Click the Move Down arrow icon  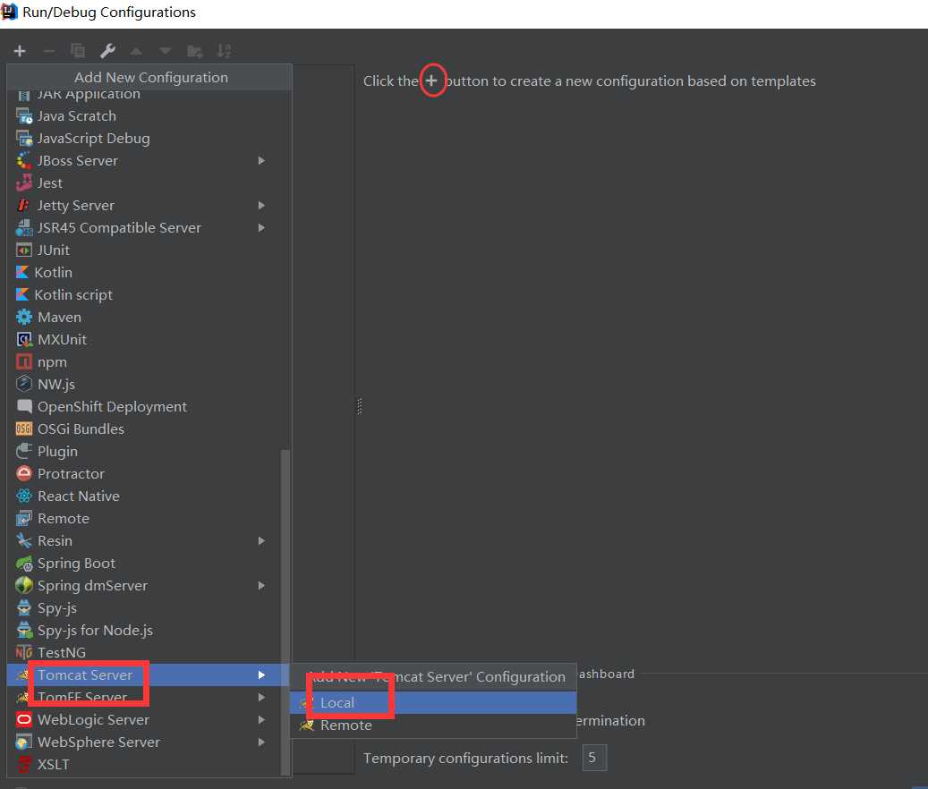[166, 52]
